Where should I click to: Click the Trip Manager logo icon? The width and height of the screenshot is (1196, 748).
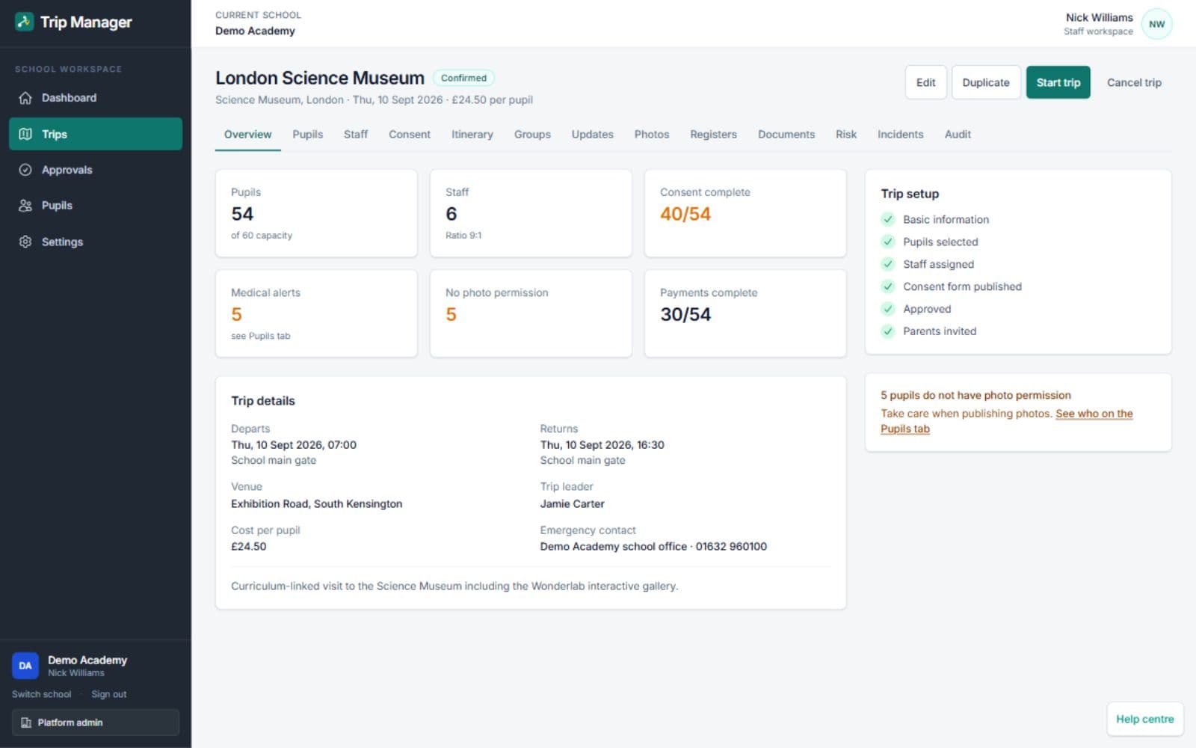tap(24, 22)
